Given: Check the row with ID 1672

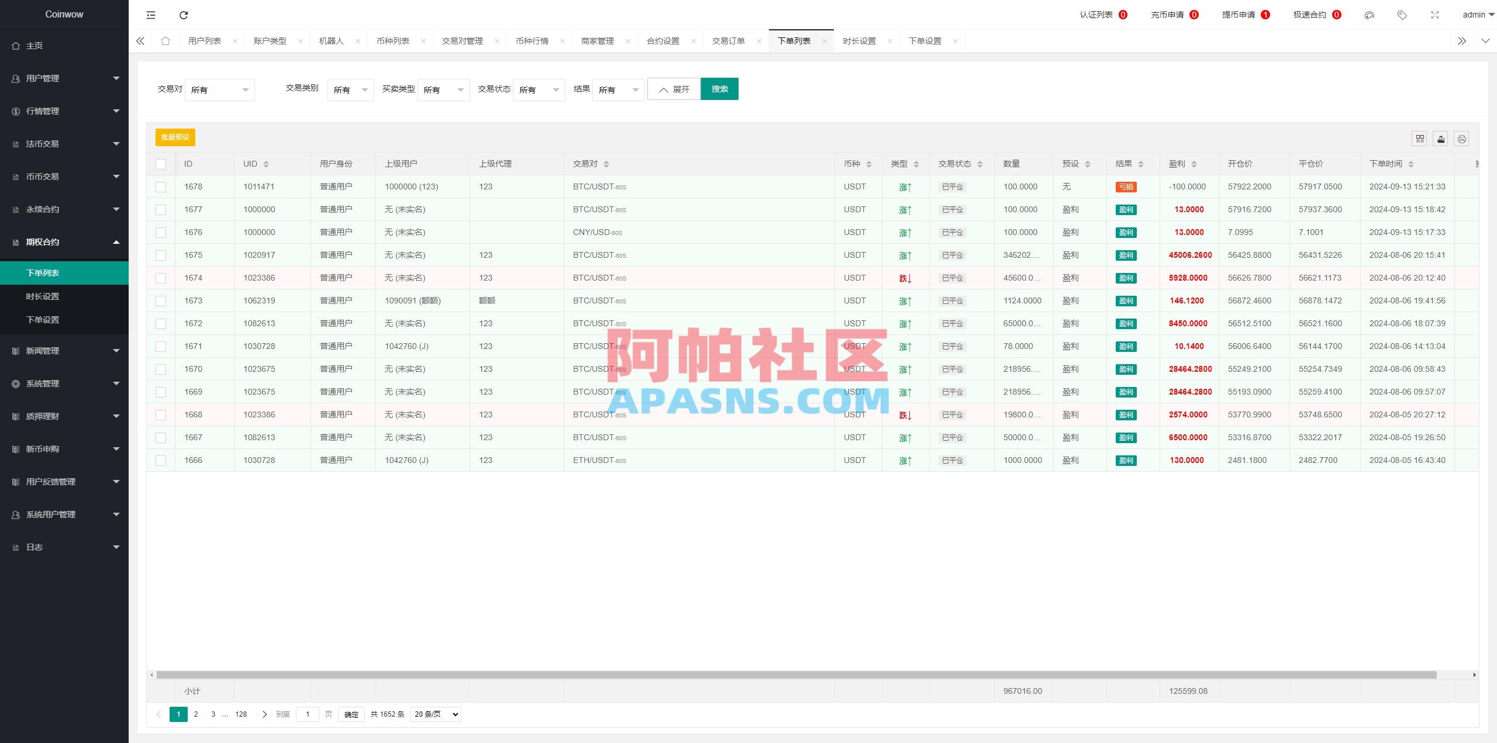Looking at the screenshot, I should tap(161, 324).
